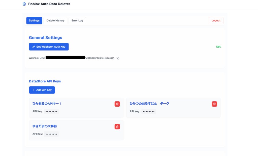Copy the Webhook URL with the copy icon
The image size is (258, 156).
(x=118, y=58)
